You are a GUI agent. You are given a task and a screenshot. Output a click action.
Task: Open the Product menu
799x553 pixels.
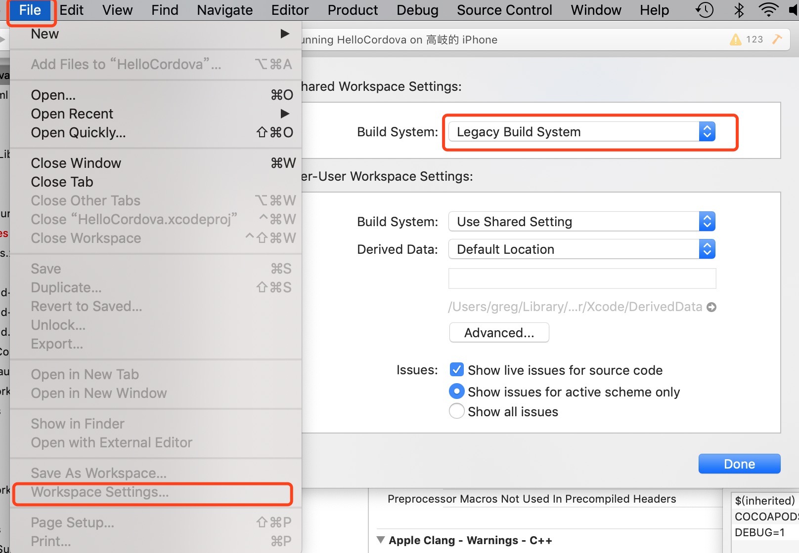[x=353, y=10]
